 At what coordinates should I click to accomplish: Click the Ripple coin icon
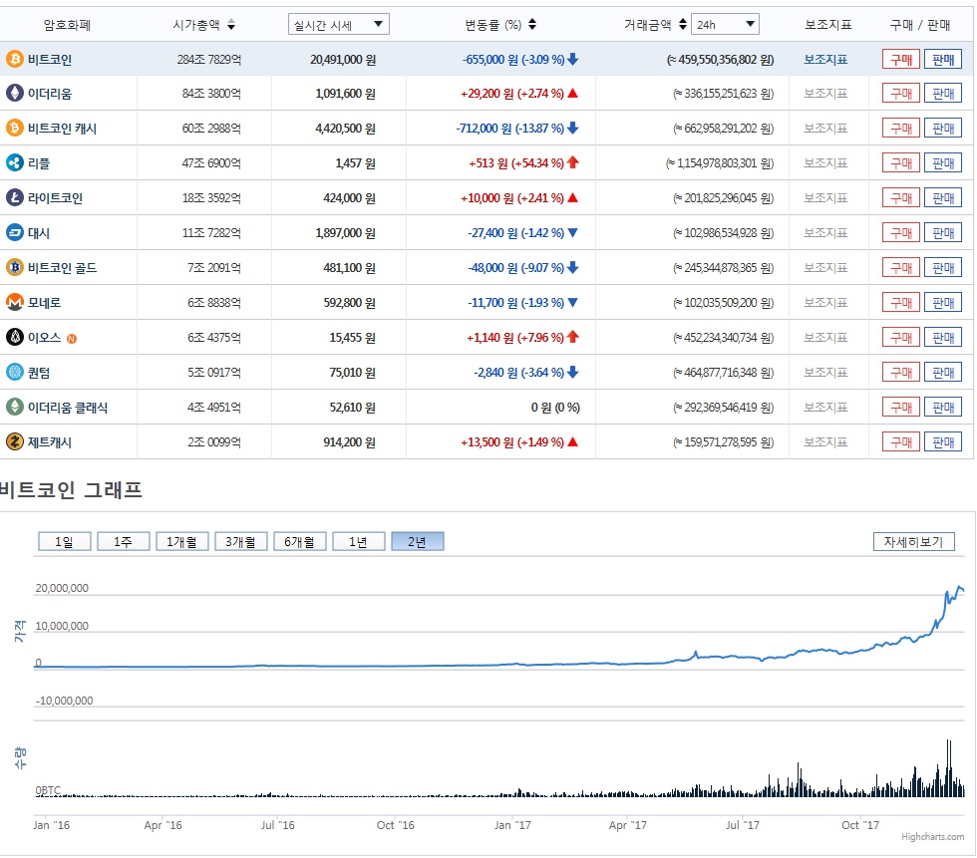[x=15, y=163]
